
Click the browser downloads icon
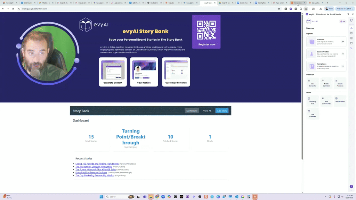321,9
